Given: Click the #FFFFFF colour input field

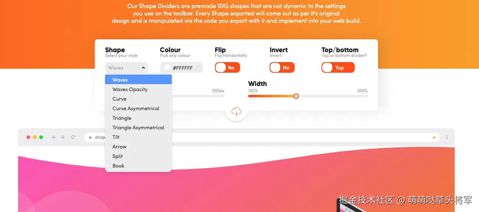Looking at the screenshot, I should (181, 68).
